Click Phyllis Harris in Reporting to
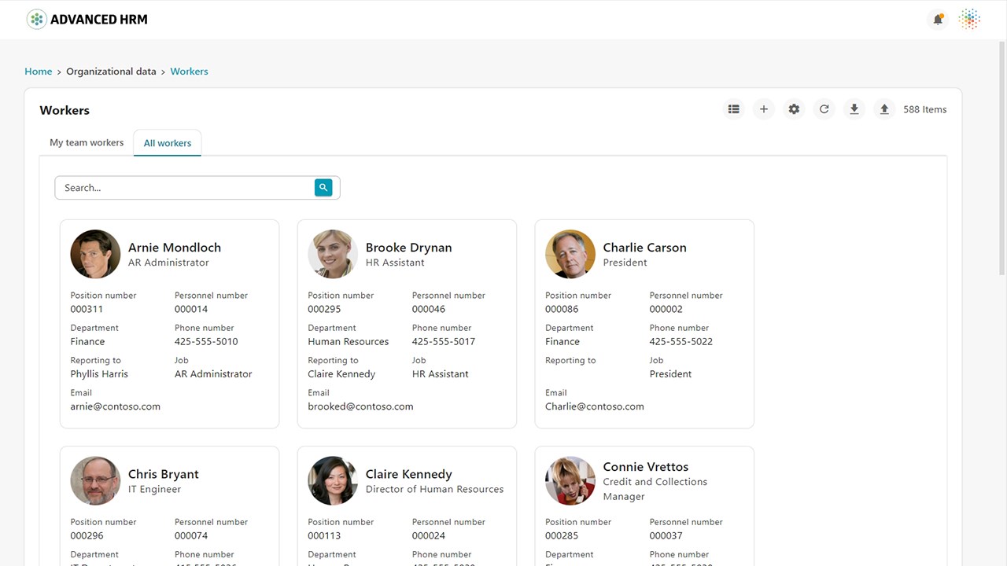The height and width of the screenshot is (566, 1007). coord(99,374)
